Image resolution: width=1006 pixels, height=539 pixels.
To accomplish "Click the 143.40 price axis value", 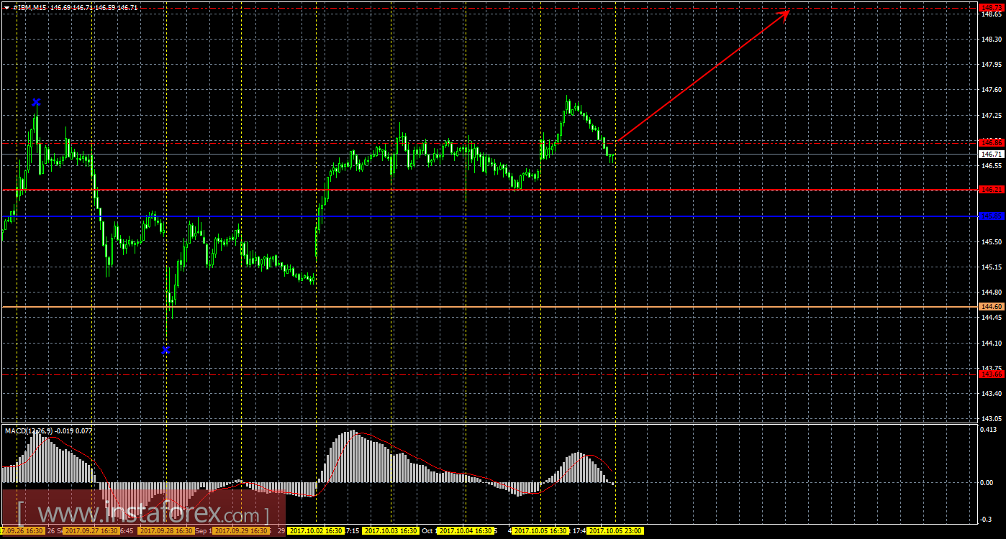I will [x=990, y=394].
